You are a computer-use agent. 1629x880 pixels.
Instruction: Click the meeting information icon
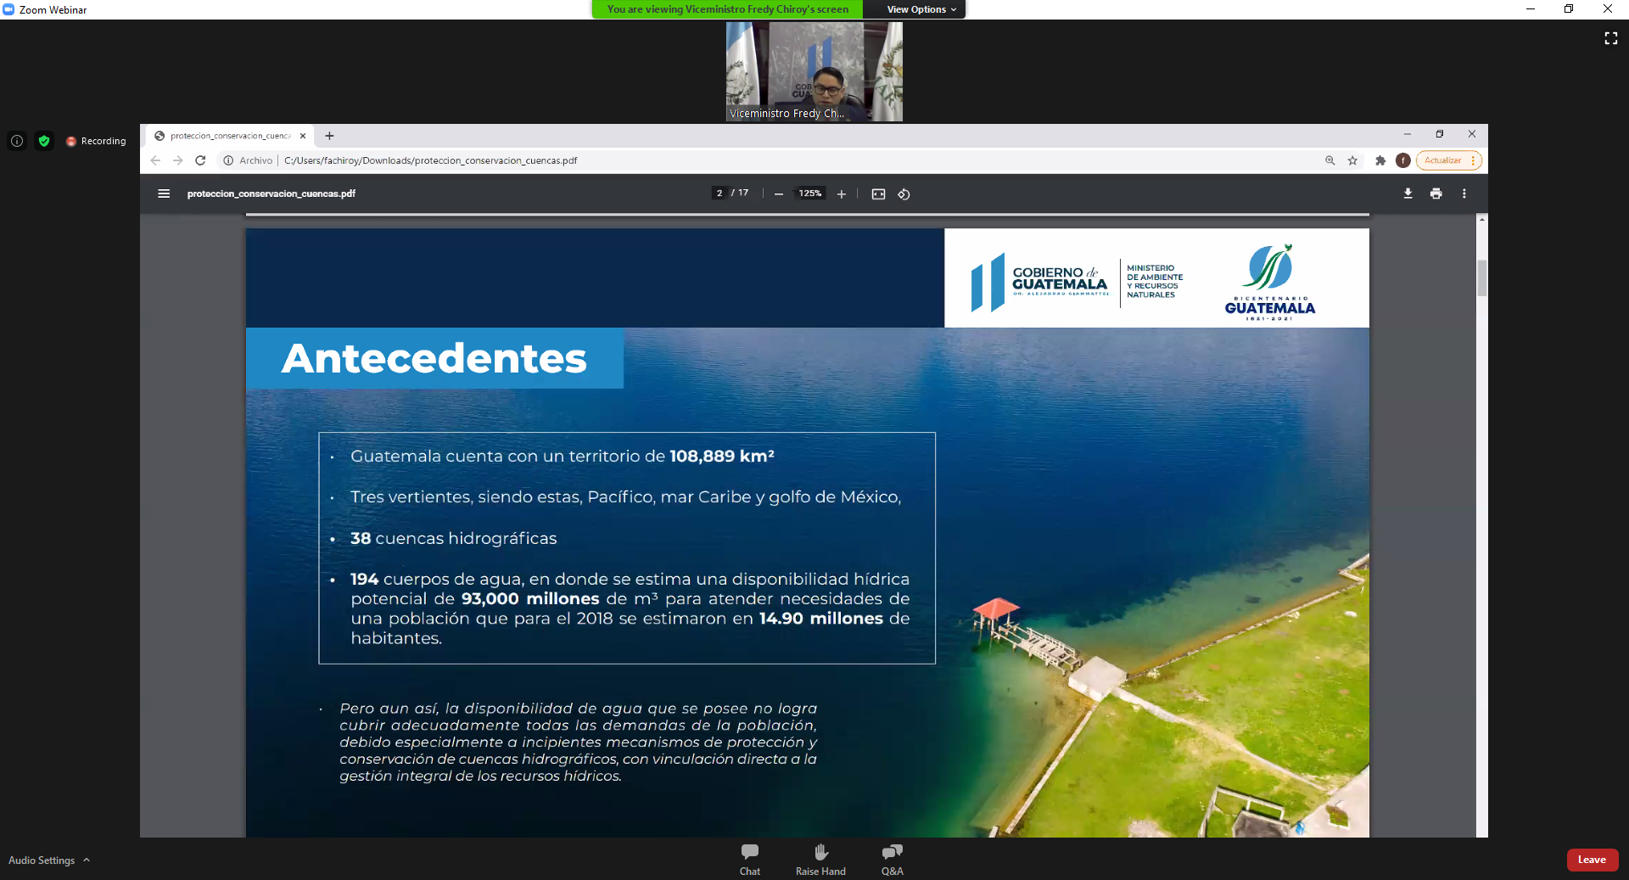coord(17,141)
